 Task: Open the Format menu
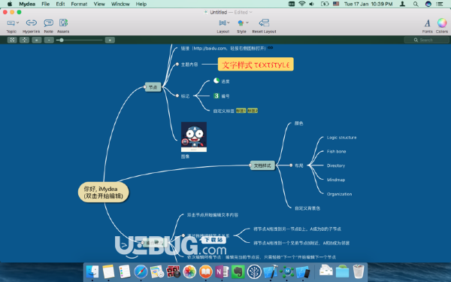[79, 4]
